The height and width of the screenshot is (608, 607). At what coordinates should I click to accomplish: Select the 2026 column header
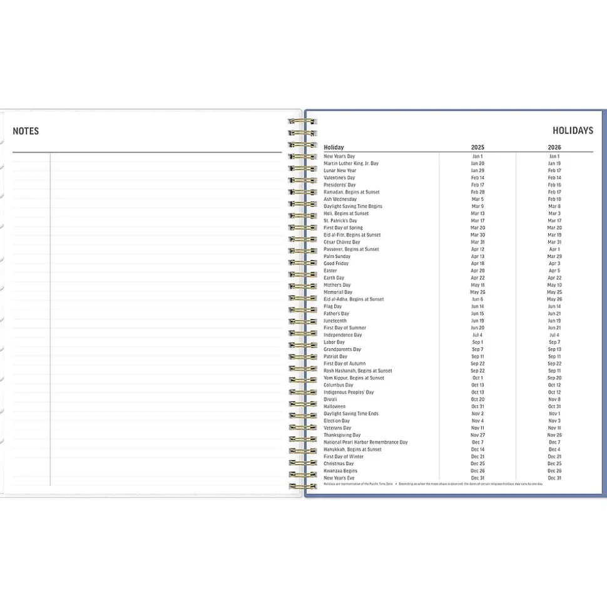pyautogui.click(x=554, y=147)
